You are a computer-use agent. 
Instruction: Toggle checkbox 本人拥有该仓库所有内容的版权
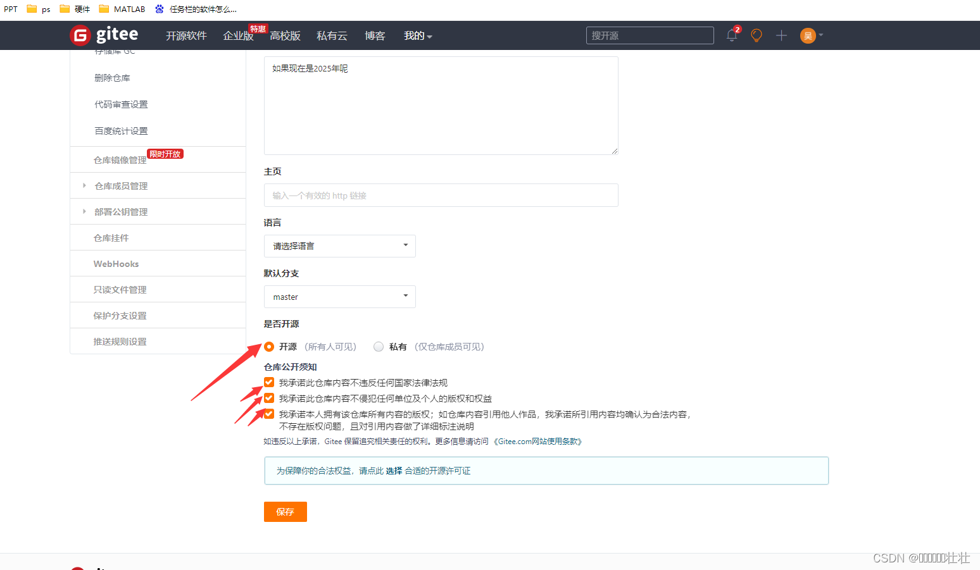pyautogui.click(x=269, y=414)
